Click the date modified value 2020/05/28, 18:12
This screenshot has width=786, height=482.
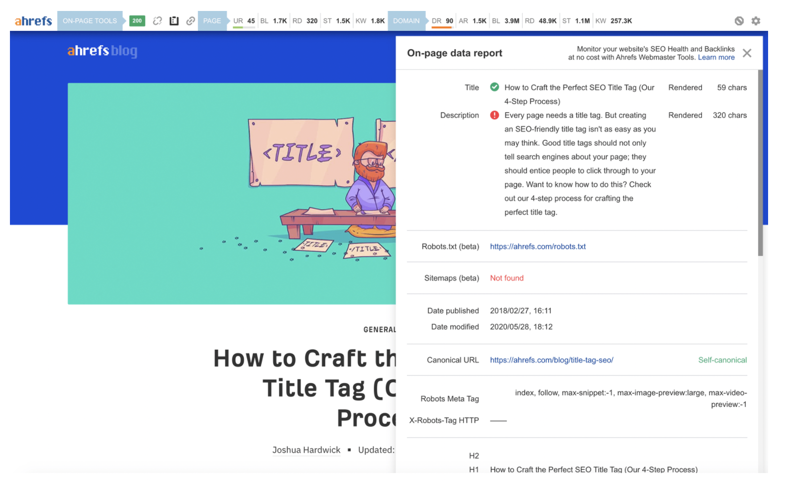tap(521, 327)
